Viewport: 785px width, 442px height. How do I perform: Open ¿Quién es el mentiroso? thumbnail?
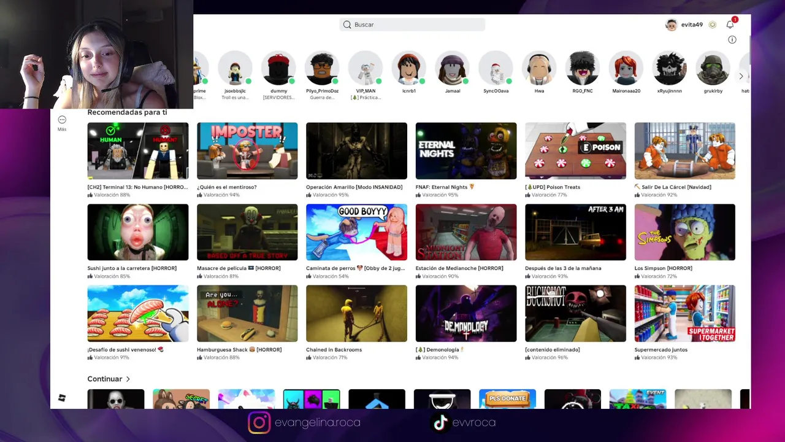pyautogui.click(x=247, y=151)
